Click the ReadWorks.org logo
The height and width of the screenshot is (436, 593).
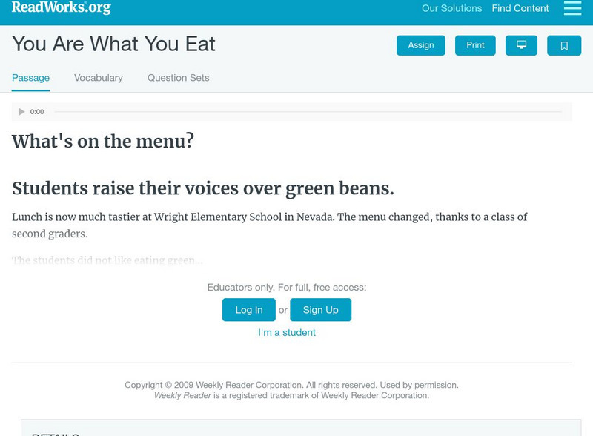(x=61, y=8)
